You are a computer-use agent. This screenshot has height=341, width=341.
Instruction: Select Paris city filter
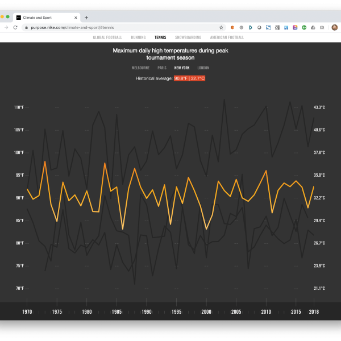(162, 68)
